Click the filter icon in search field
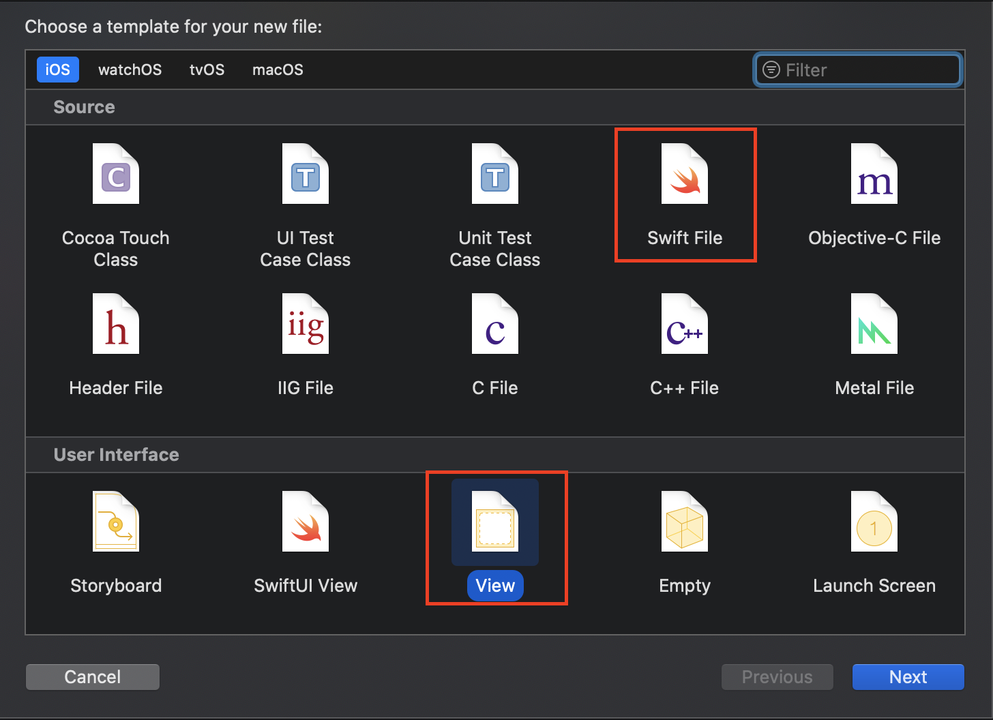 click(771, 70)
